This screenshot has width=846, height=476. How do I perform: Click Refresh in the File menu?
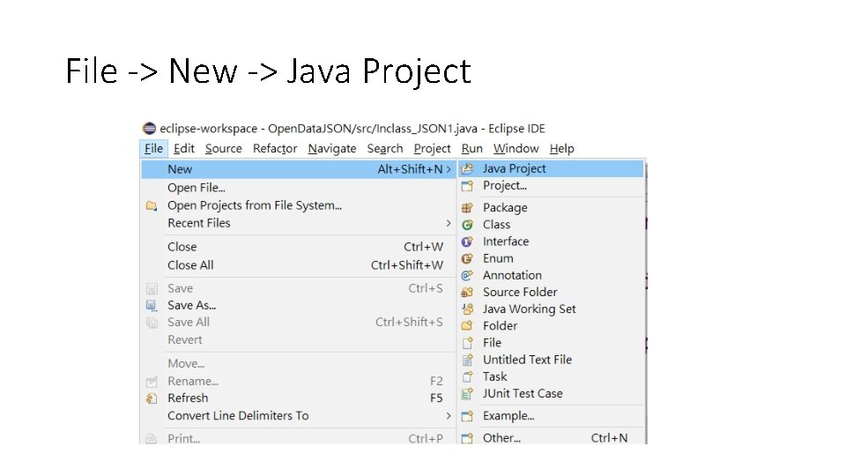pos(188,398)
